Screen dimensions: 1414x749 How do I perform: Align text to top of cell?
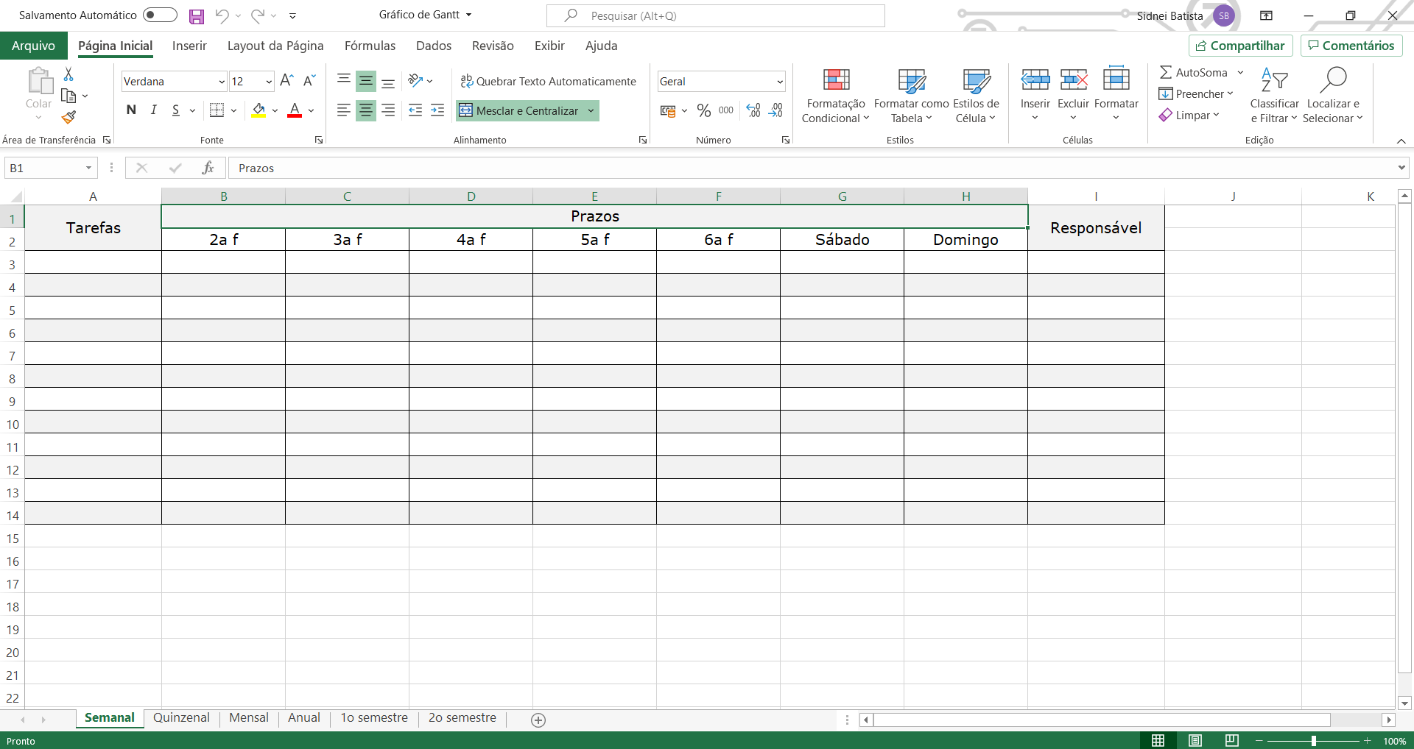pos(343,81)
